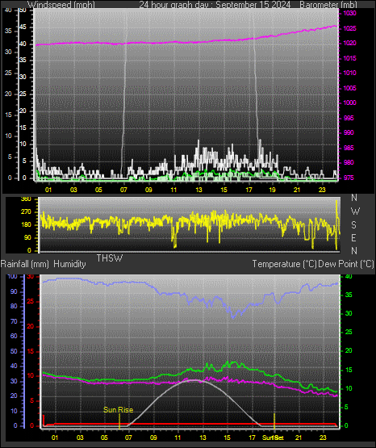Click the 40 dew point scale value
Viewport: 376px width, 448px height.
[349, 276]
